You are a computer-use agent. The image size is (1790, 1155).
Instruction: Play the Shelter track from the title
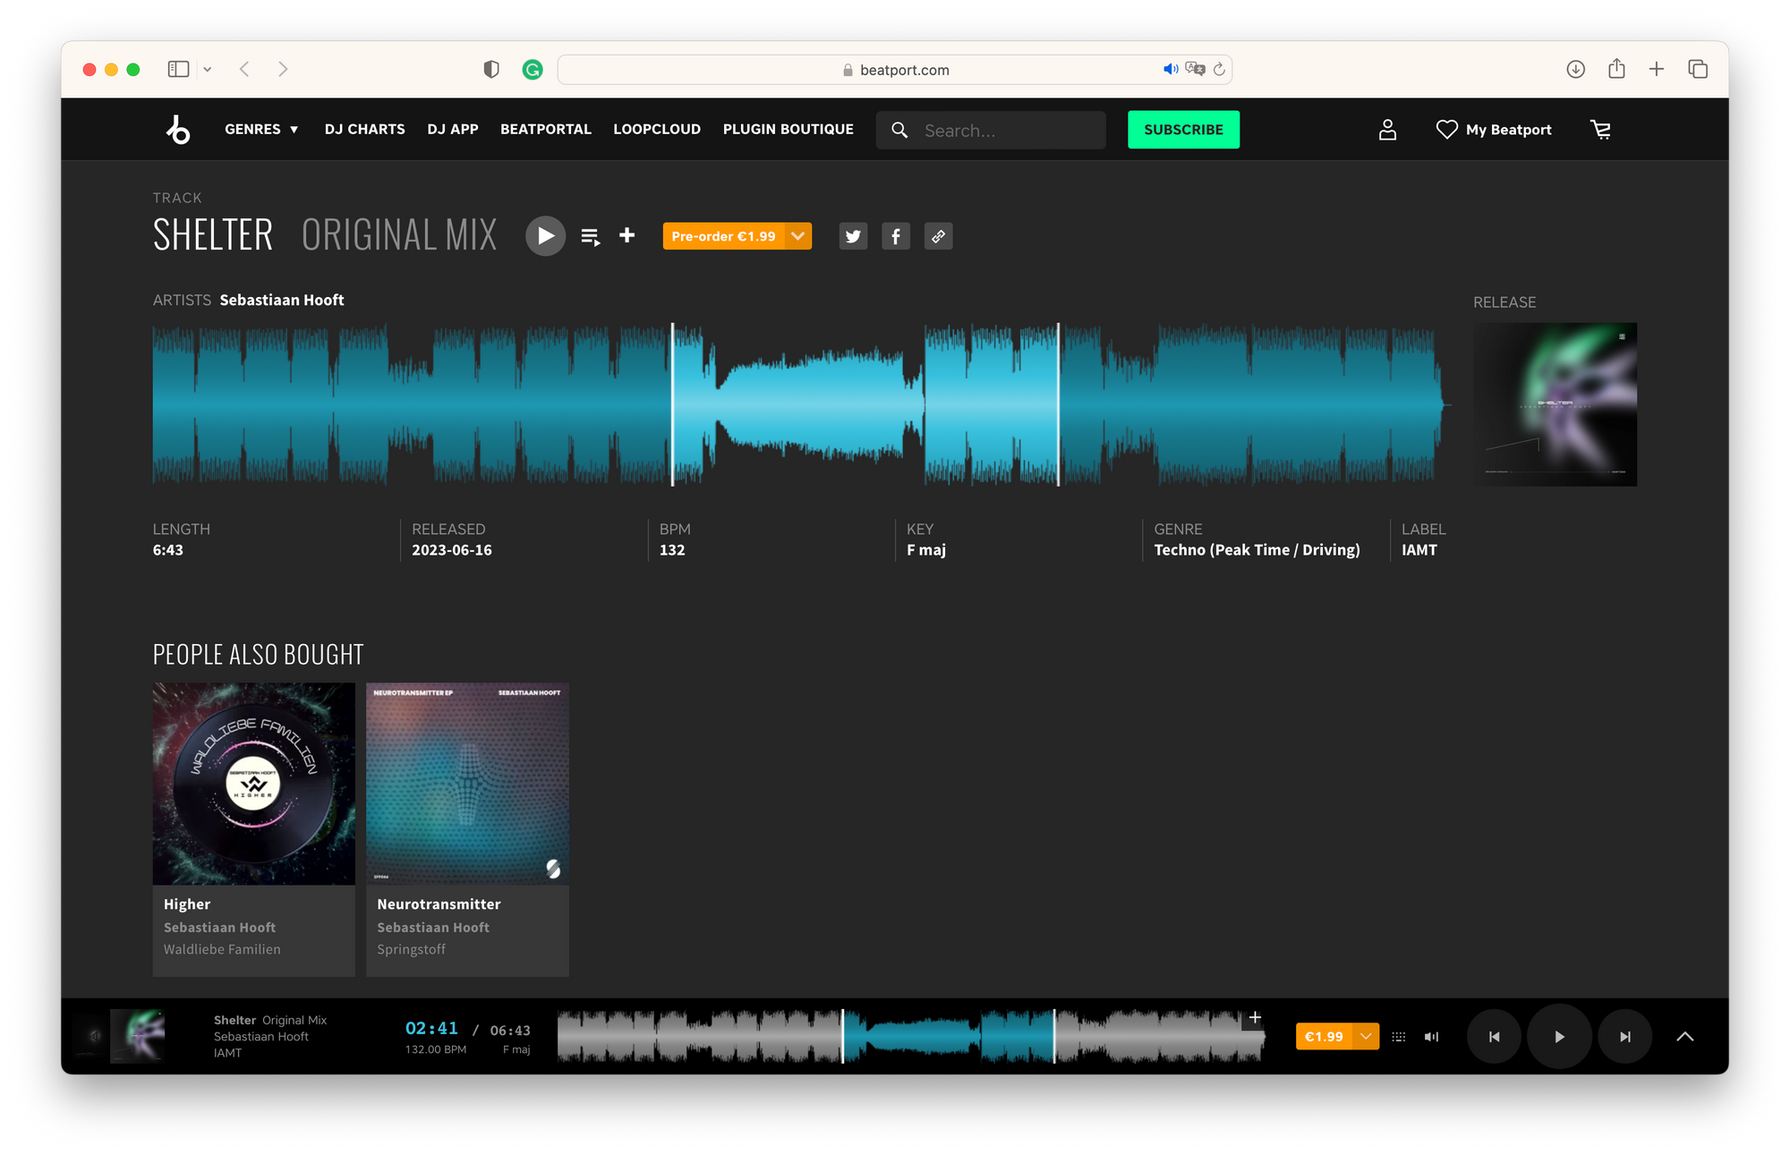pyautogui.click(x=545, y=236)
